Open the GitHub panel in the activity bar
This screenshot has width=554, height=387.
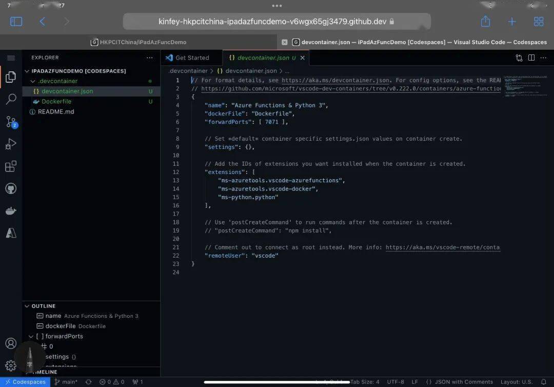[11, 188]
